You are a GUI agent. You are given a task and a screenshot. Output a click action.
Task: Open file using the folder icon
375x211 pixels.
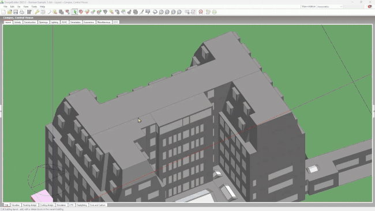(10, 12)
